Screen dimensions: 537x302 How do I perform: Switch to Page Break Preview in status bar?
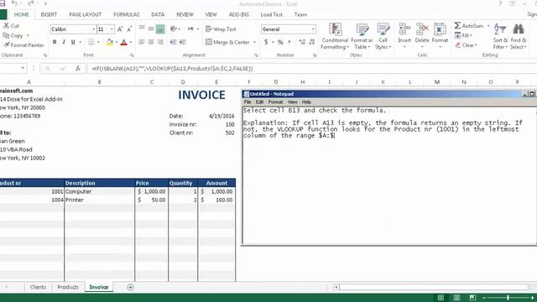(x=472, y=298)
